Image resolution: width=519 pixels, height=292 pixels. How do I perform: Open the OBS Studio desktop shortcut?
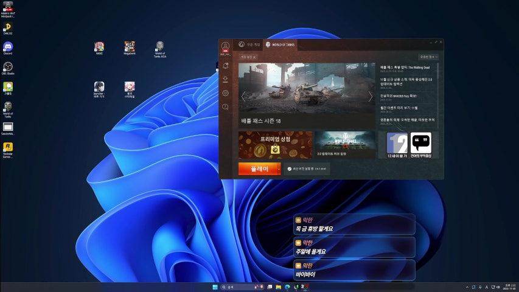[x=8, y=67]
